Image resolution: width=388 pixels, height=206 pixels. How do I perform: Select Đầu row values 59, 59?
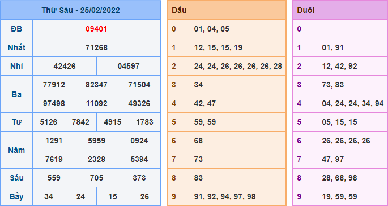point(205,122)
